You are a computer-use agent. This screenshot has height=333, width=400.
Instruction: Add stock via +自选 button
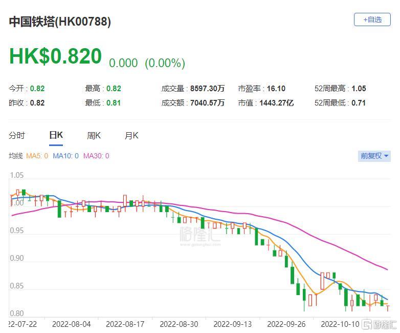click(372, 19)
